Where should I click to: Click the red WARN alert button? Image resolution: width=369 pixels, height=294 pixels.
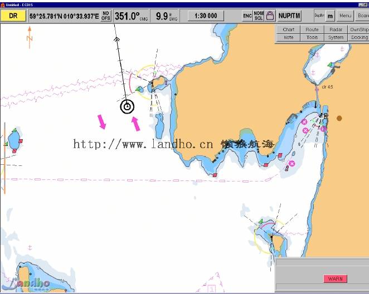[336, 279]
